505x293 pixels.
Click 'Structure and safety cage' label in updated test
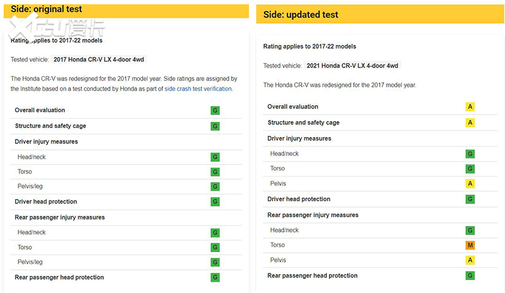click(303, 122)
